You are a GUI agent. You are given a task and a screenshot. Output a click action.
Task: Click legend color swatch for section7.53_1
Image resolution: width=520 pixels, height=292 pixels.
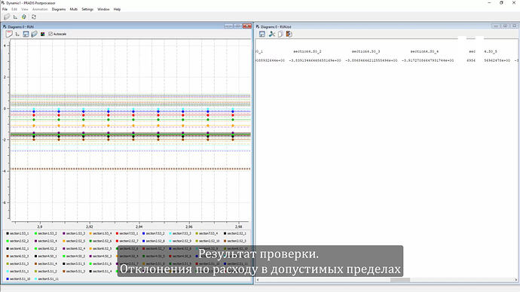[117, 233]
